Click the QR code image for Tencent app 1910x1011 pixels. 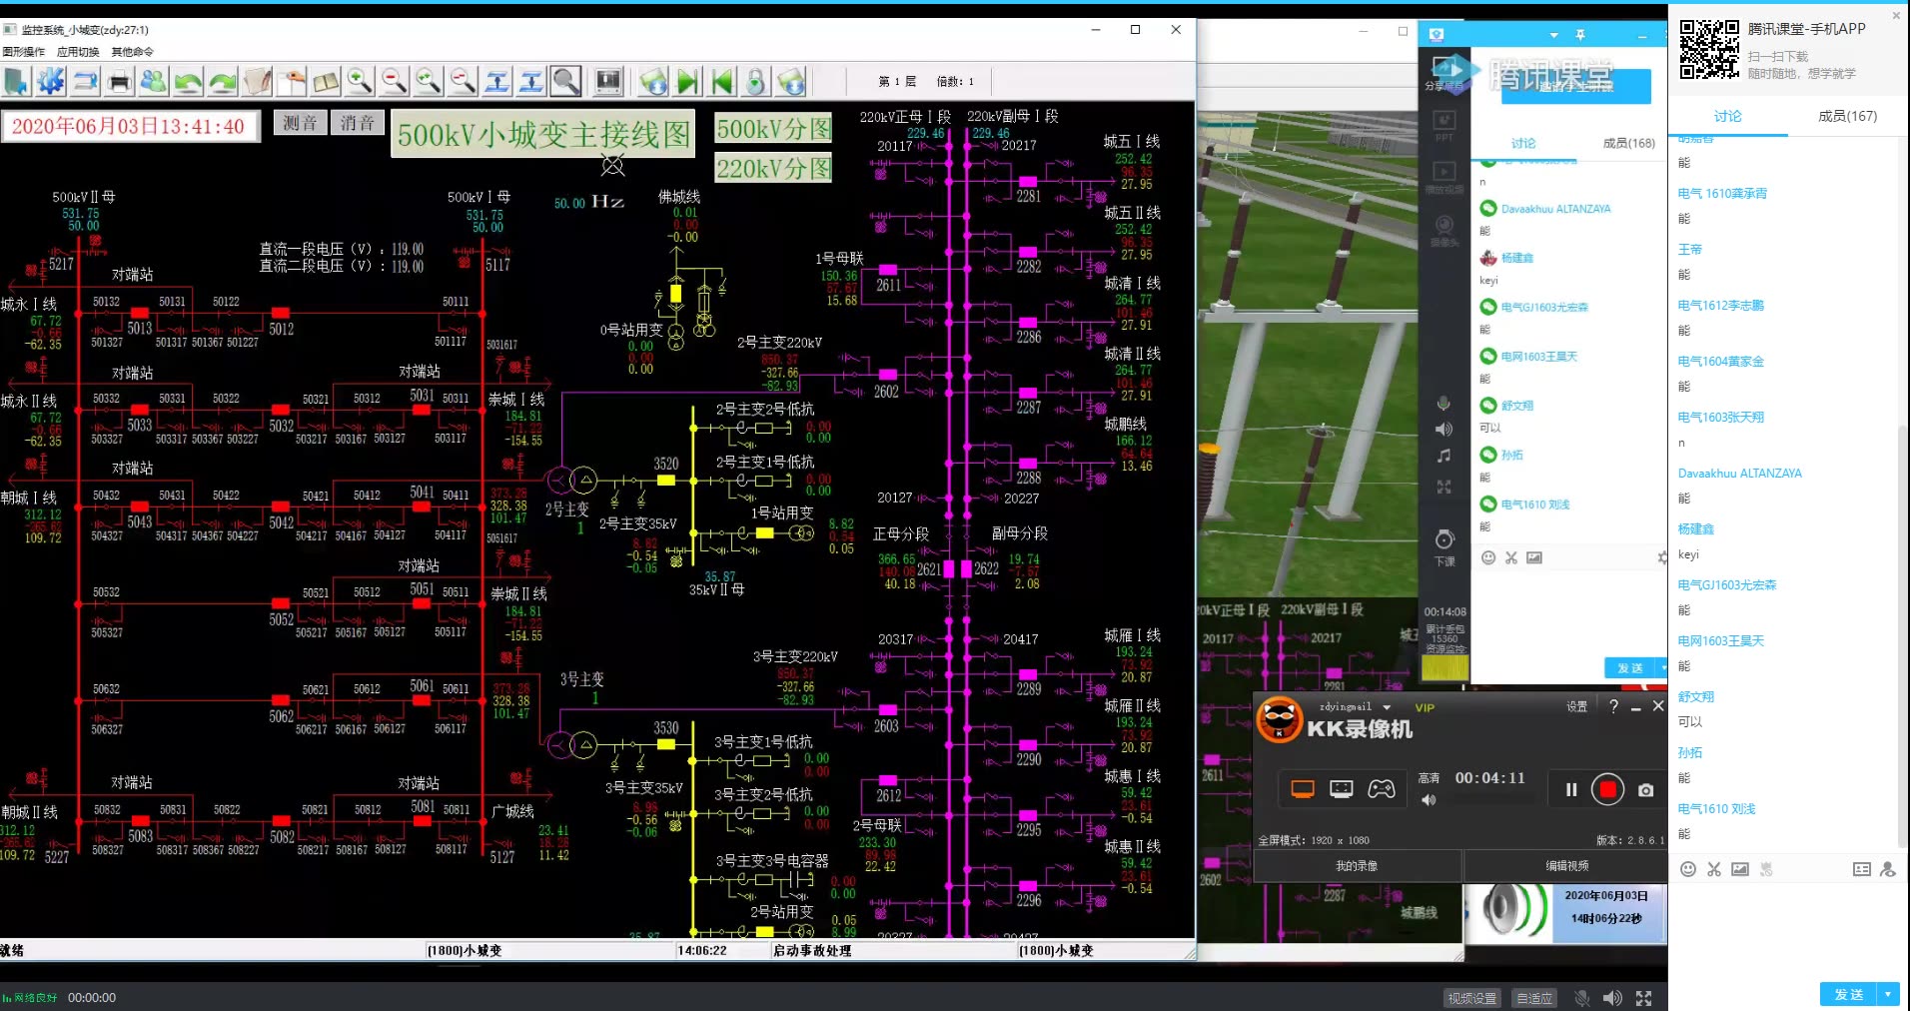pyautogui.click(x=1708, y=49)
